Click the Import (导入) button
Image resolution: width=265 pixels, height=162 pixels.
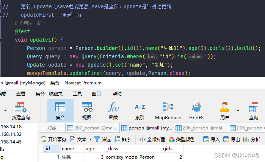coord(211,139)
